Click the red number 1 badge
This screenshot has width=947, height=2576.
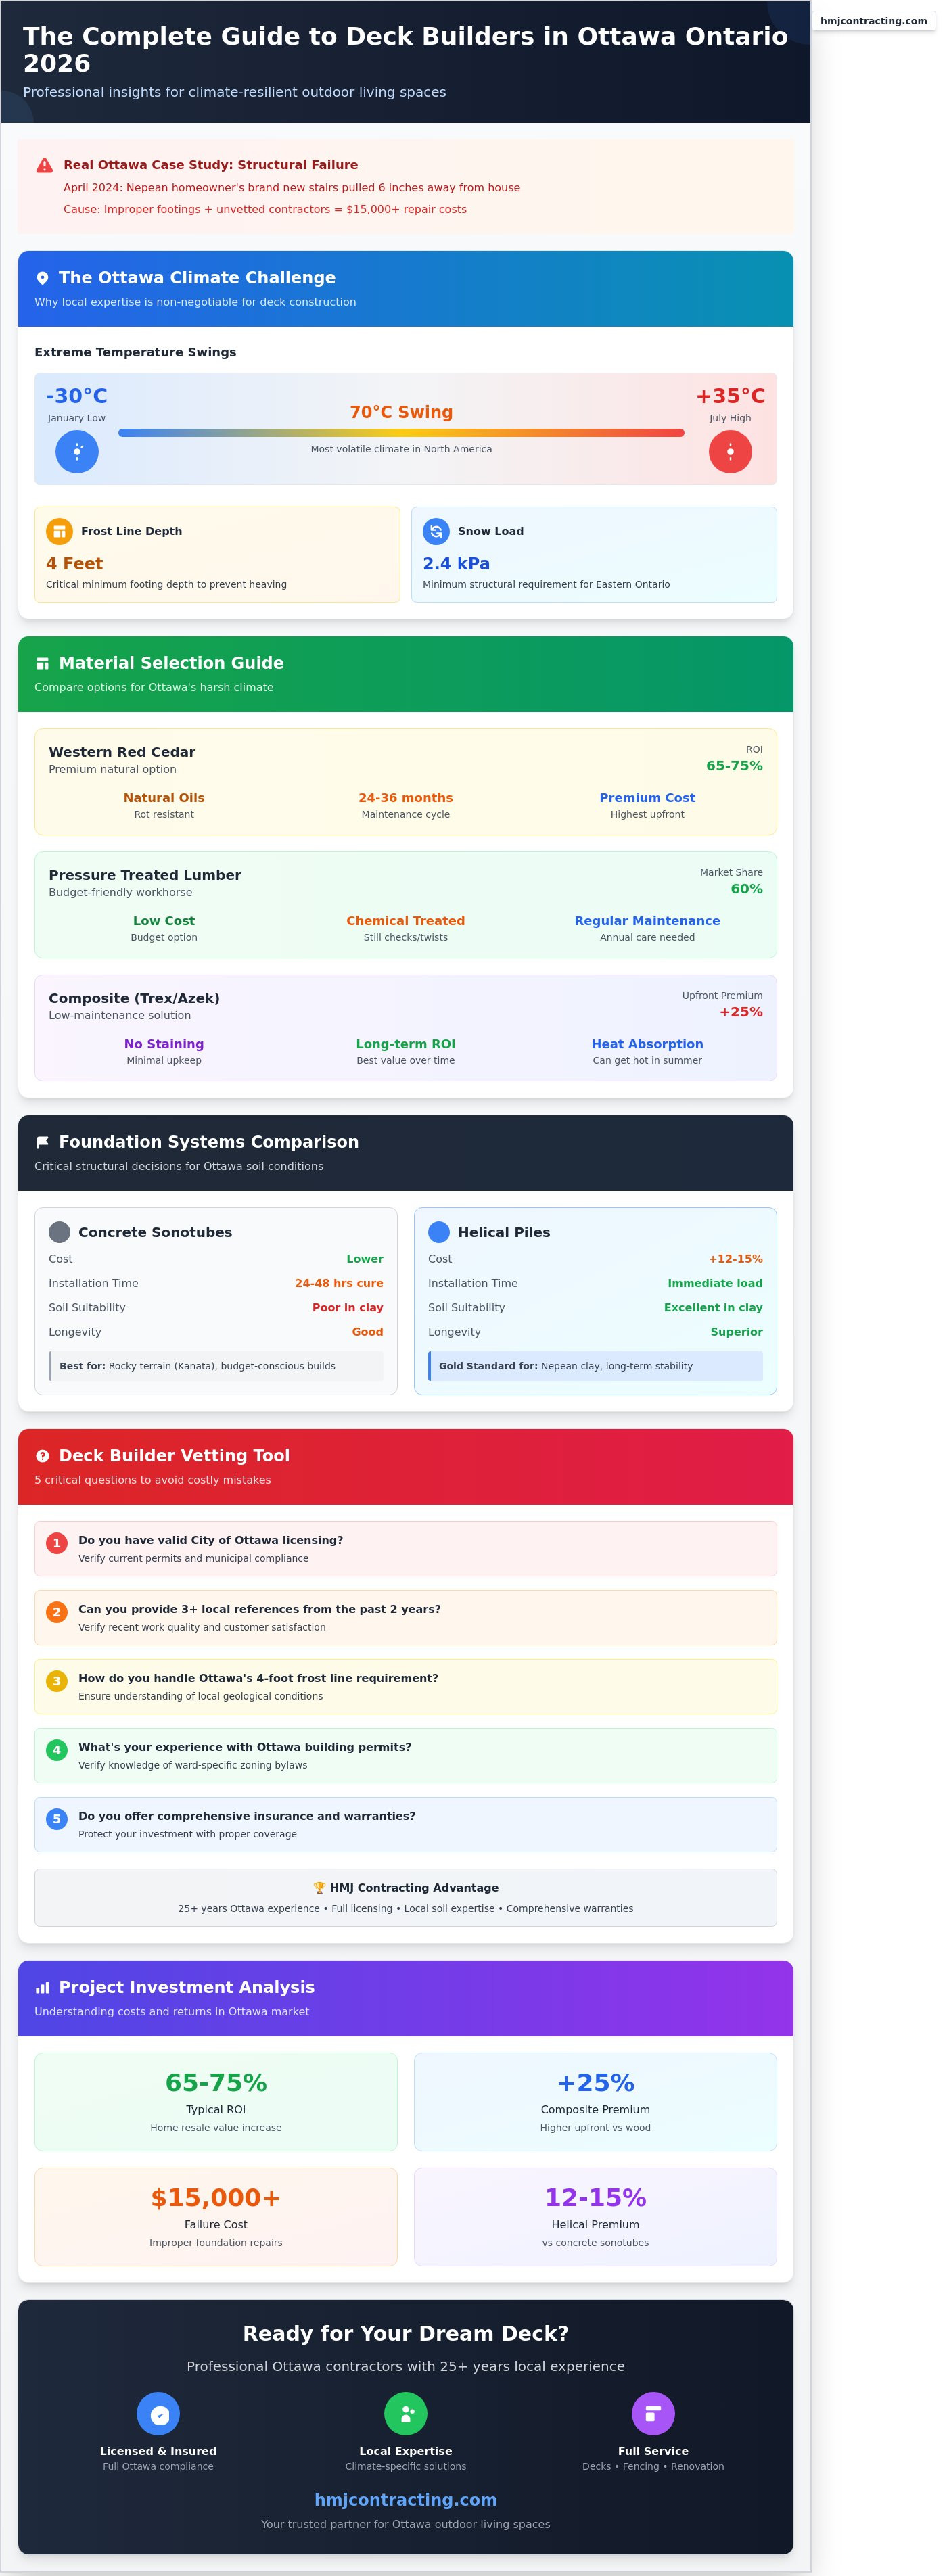[57, 1544]
